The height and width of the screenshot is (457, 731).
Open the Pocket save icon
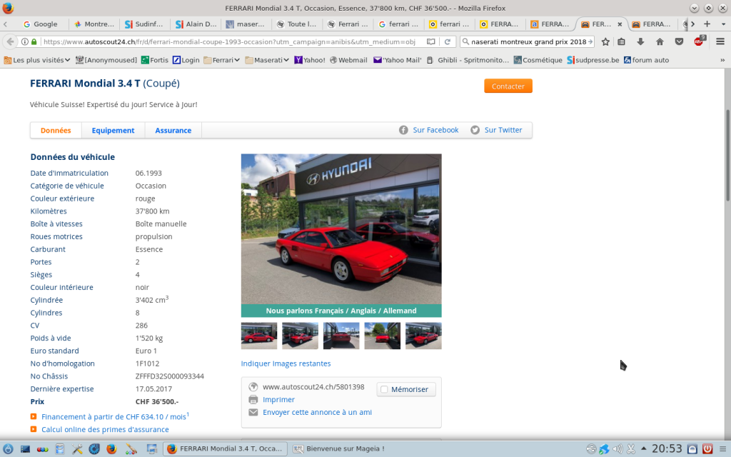point(679,41)
